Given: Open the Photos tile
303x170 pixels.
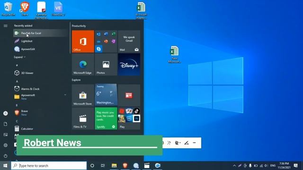Looking at the screenshot, I should 106,65.
